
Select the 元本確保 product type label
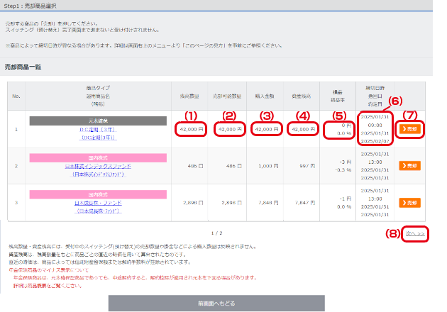coord(98,121)
